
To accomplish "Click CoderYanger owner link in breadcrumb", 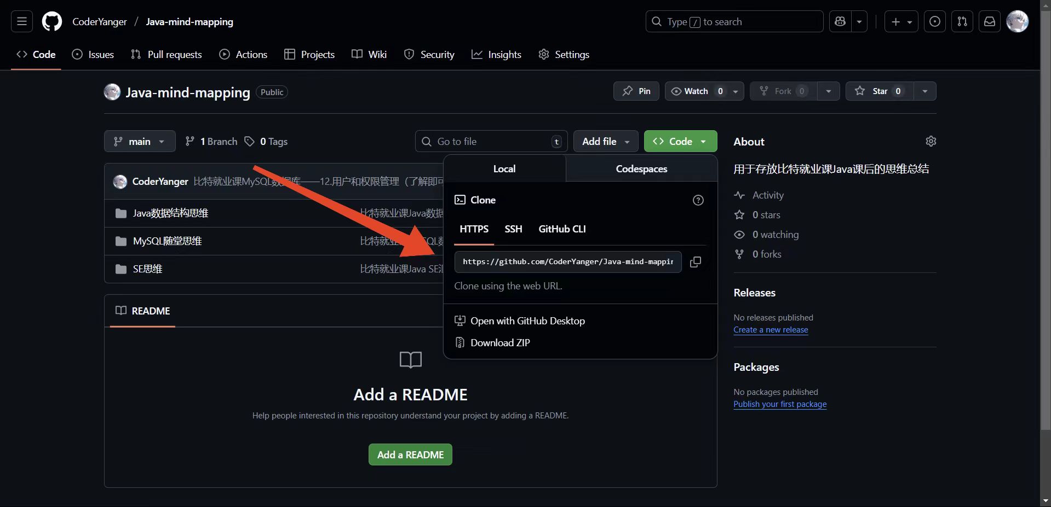I will pos(100,22).
